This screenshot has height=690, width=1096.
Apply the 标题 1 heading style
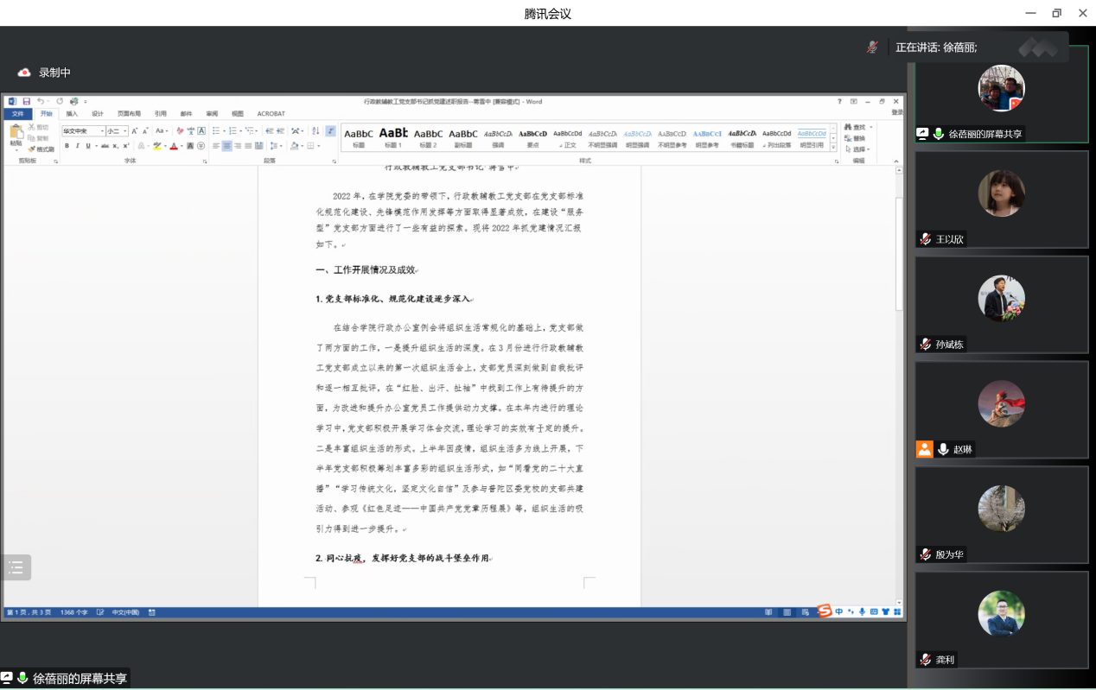[x=393, y=137]
